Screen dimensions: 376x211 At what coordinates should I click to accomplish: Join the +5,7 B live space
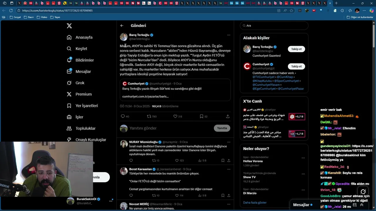(297, 117)
